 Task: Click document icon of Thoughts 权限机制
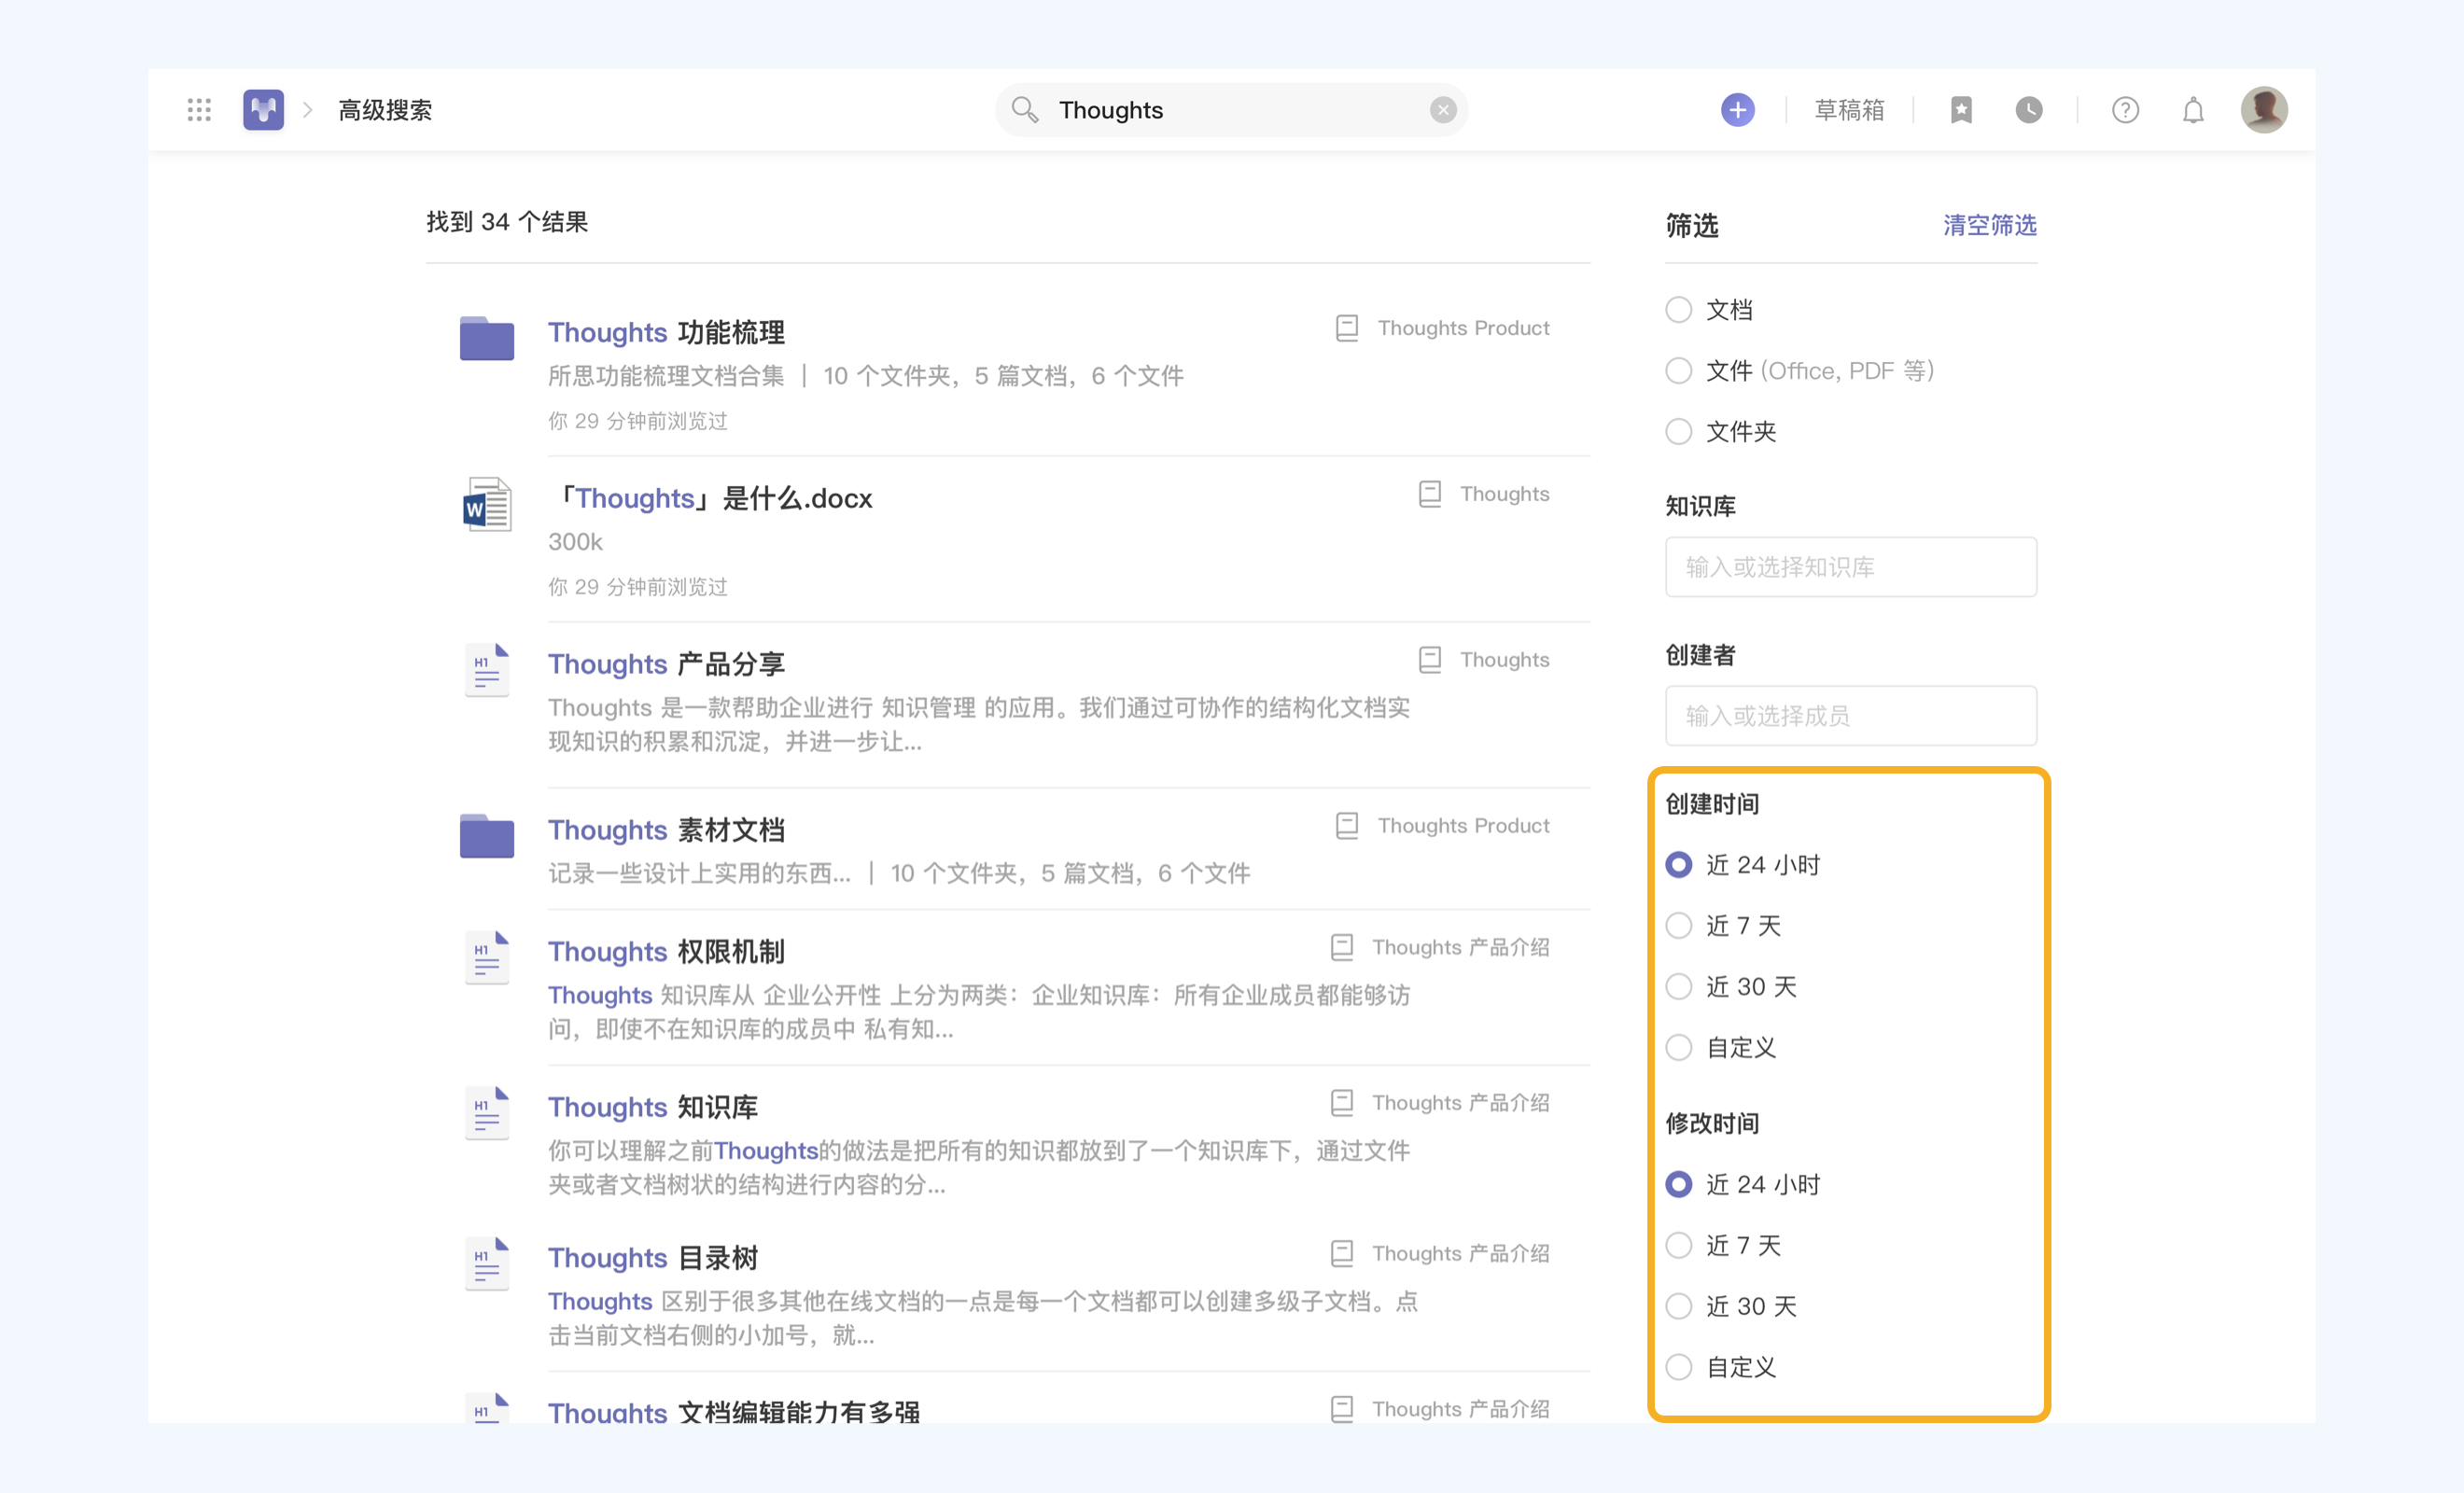[487, 958]
